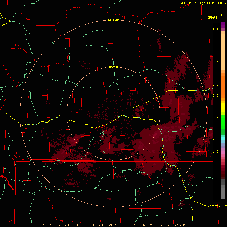Click the purple top segment of the color bar

coord(223,25)
